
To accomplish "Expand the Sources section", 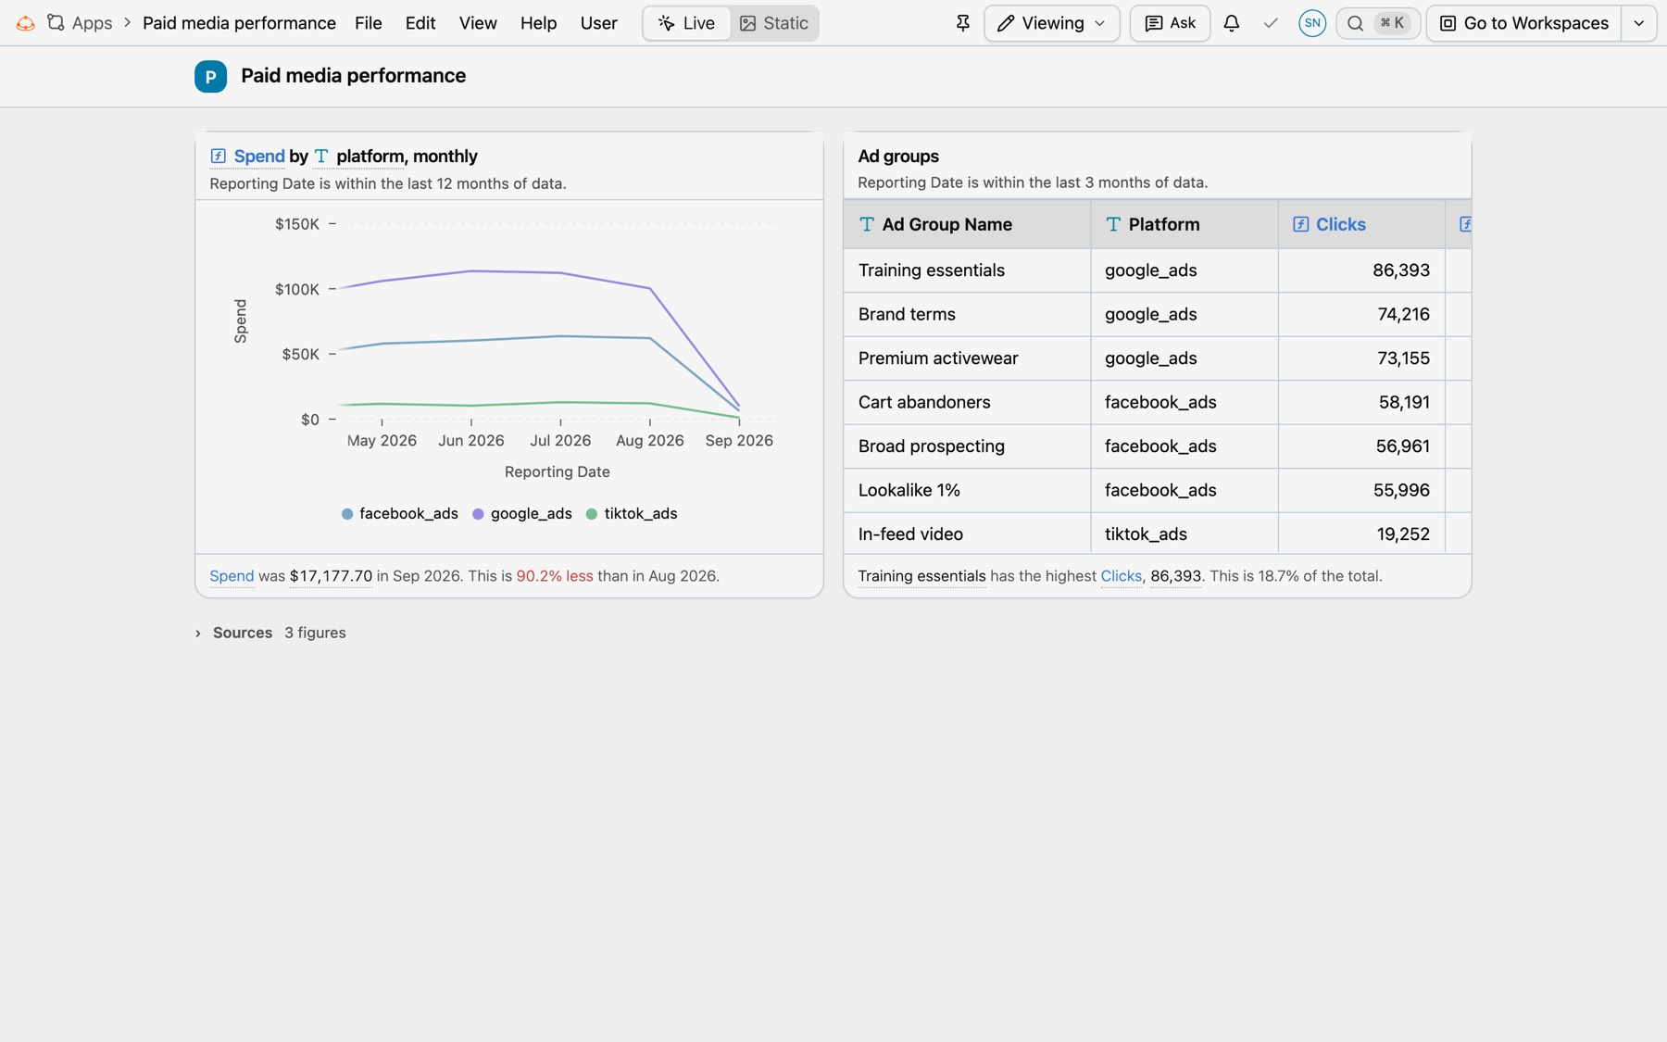I will pos(270,633).
